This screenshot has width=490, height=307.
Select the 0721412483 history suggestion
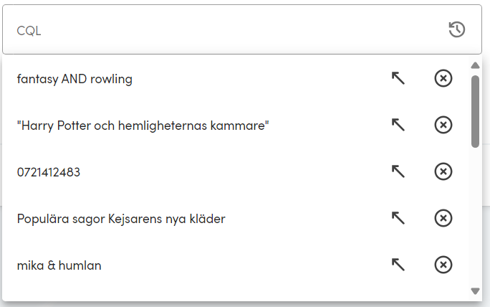click(x=49, y=172)
